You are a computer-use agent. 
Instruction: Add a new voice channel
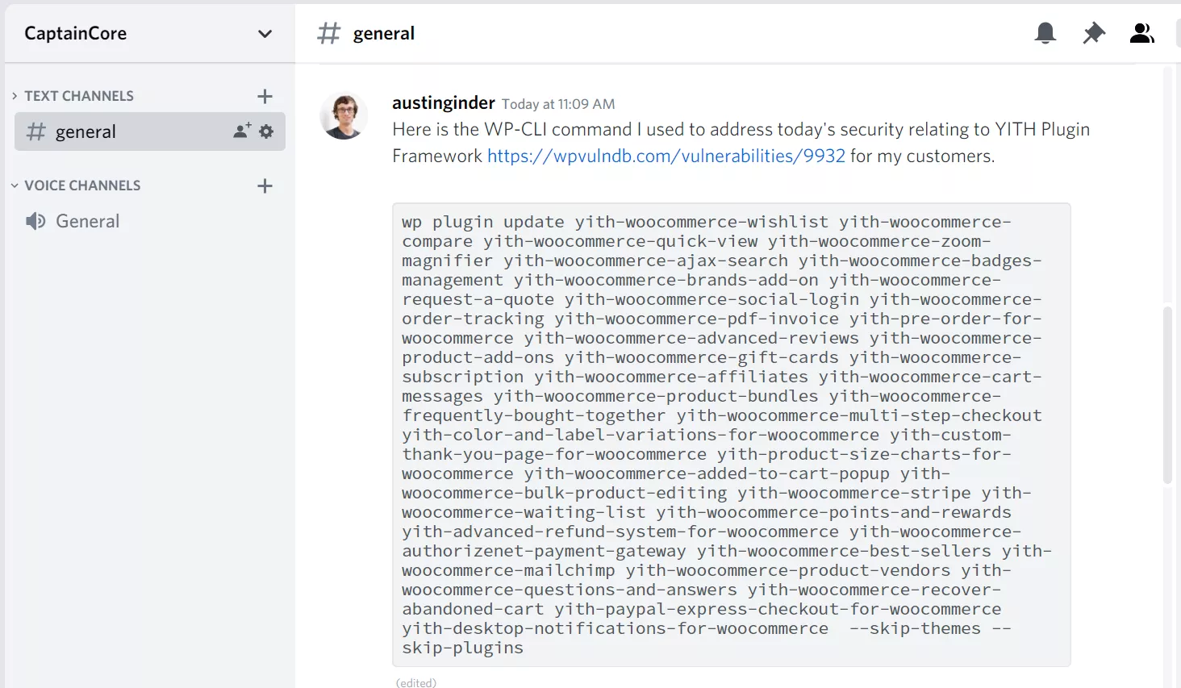[x=265, y=186]
